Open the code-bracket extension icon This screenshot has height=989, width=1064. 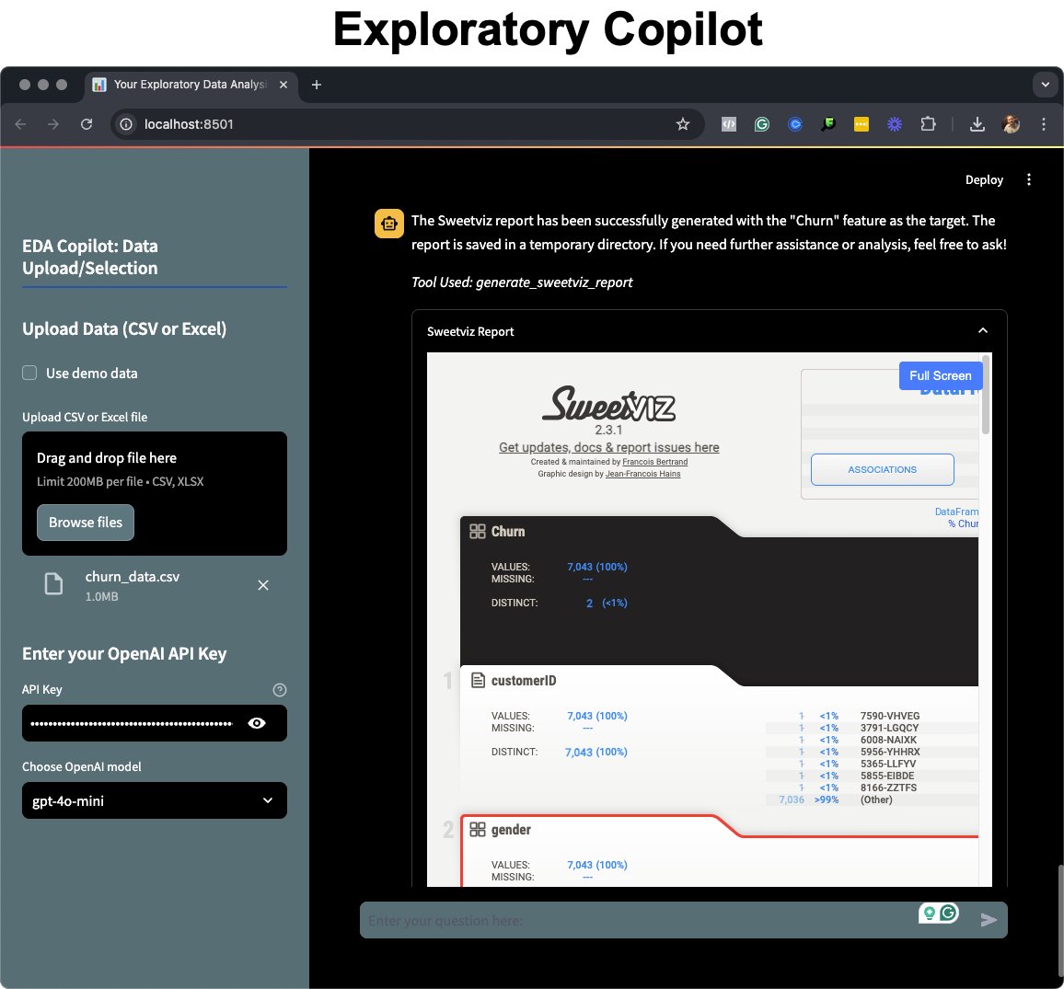pyautogui.click(x=729, y=124)
